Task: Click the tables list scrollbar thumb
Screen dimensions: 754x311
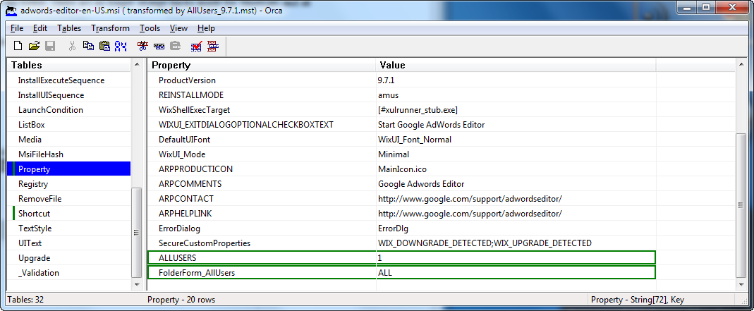Action: coord(137,233)
